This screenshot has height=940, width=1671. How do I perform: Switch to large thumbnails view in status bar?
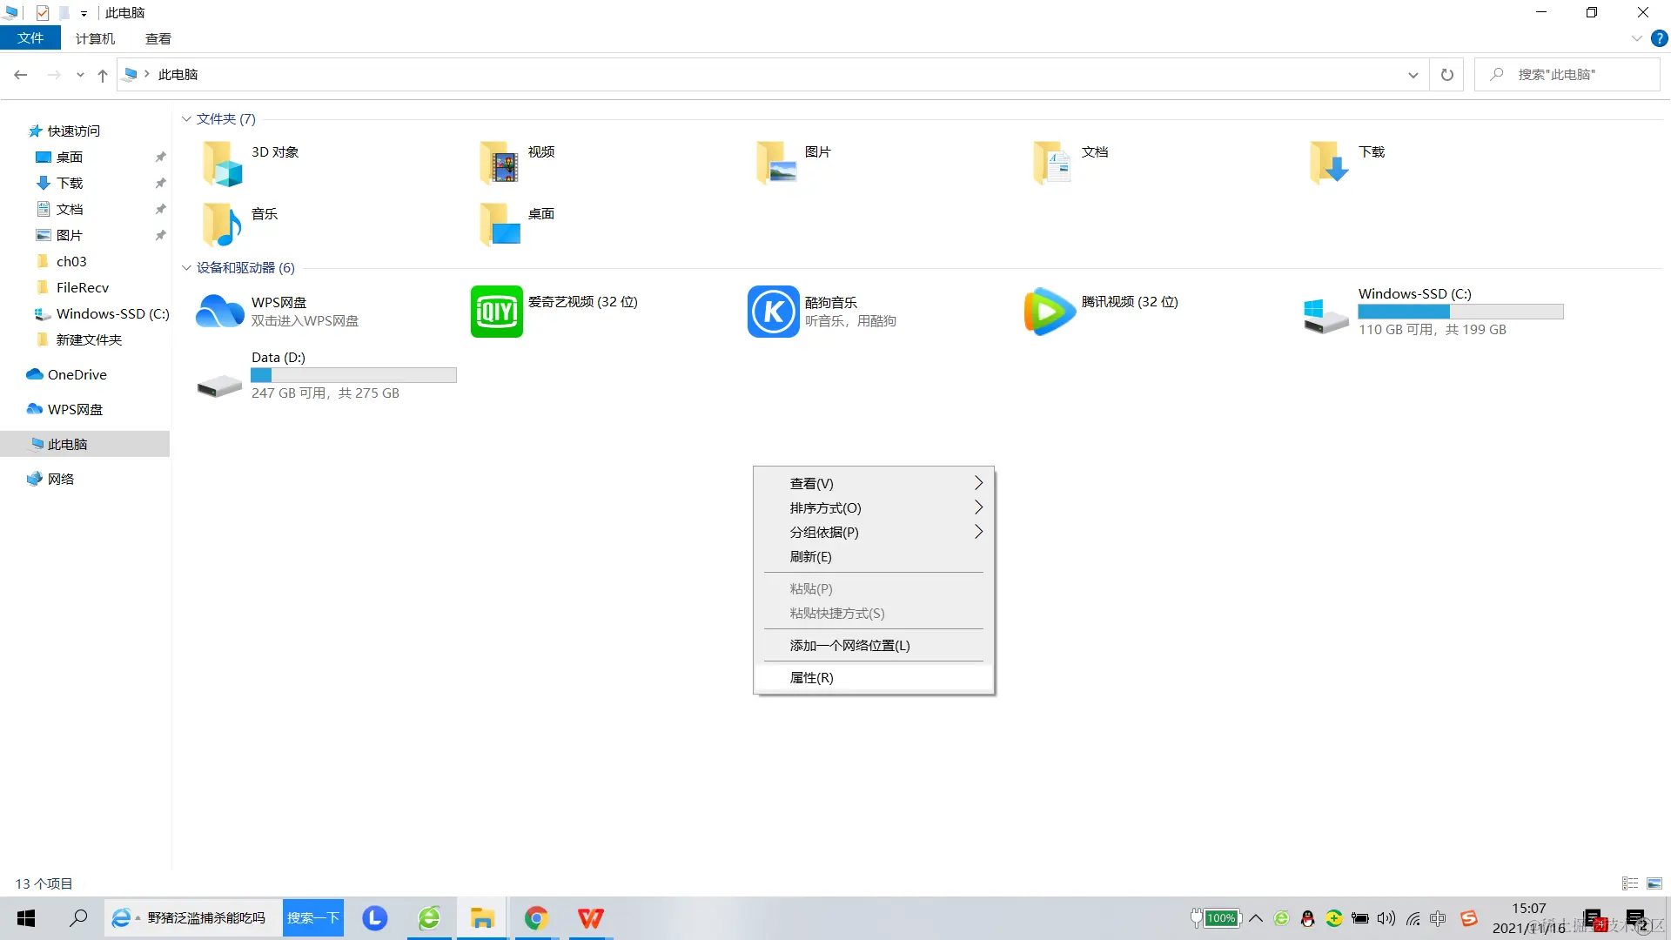pos(1654,883)
